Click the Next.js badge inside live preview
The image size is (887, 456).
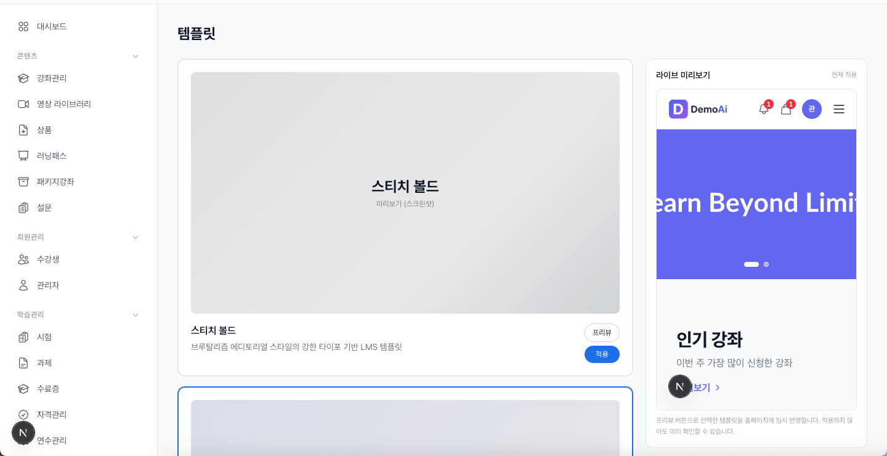[x=680, y=386]
